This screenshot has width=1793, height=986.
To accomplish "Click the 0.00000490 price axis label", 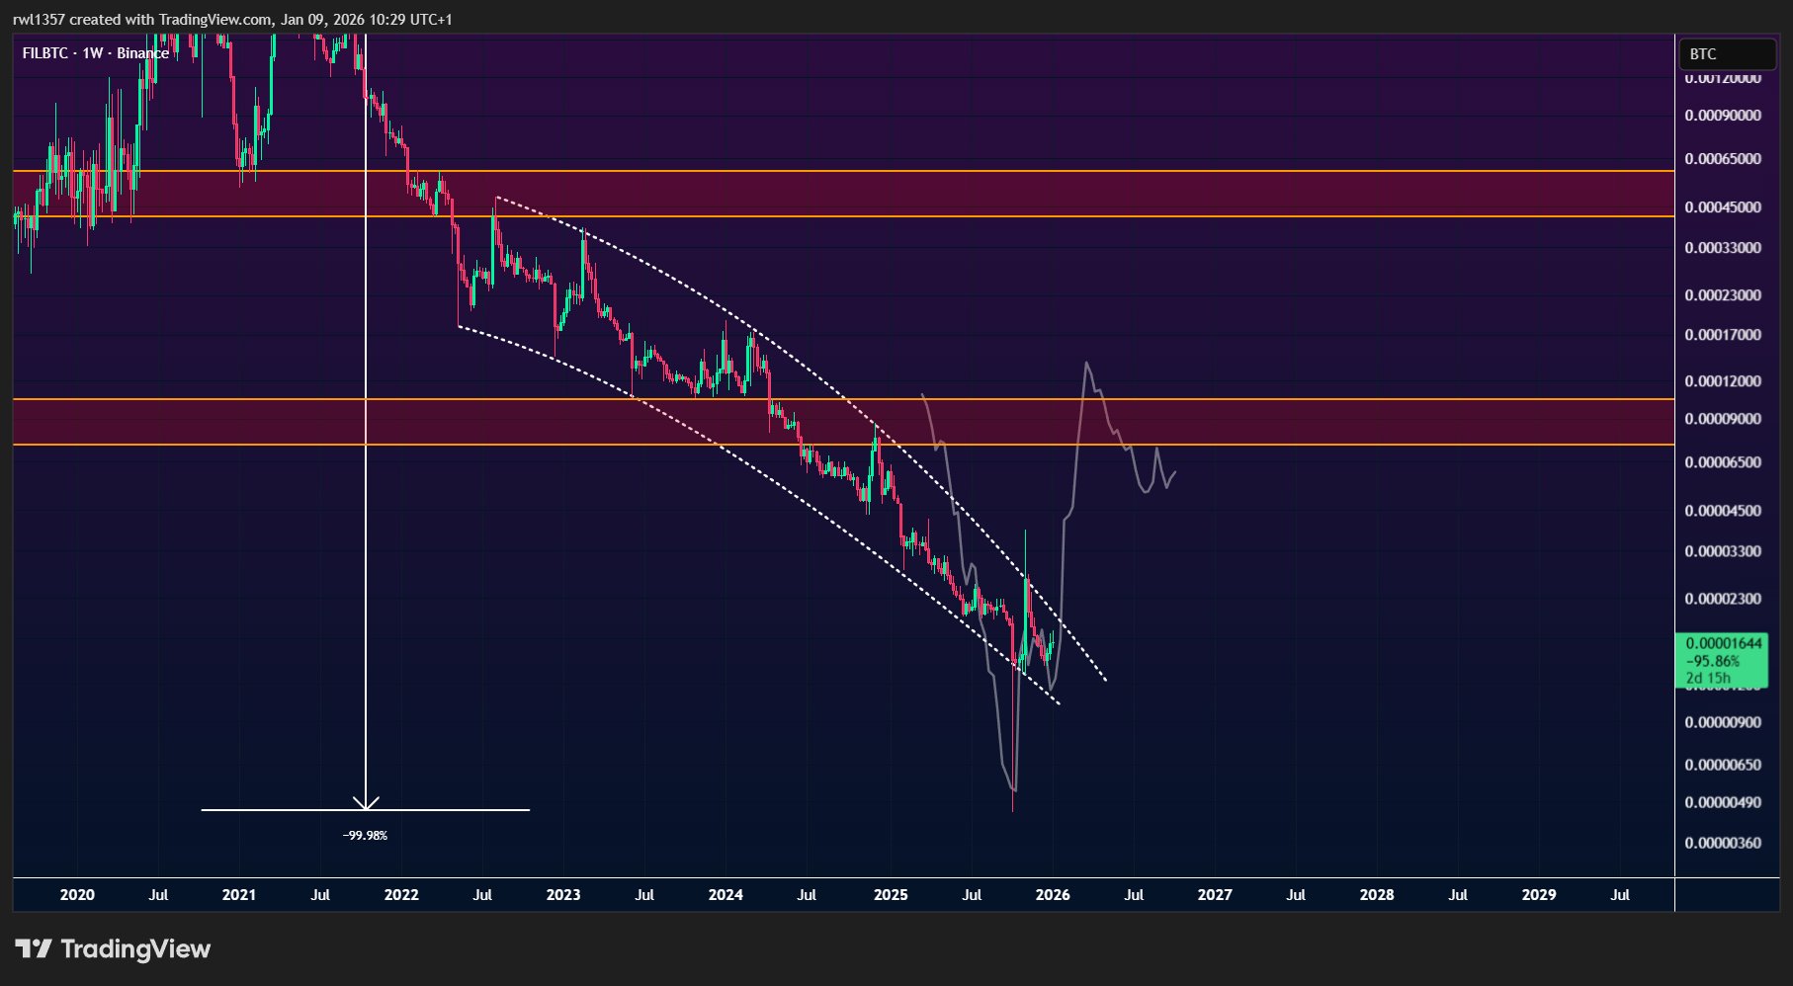I will click(1723, 802).
